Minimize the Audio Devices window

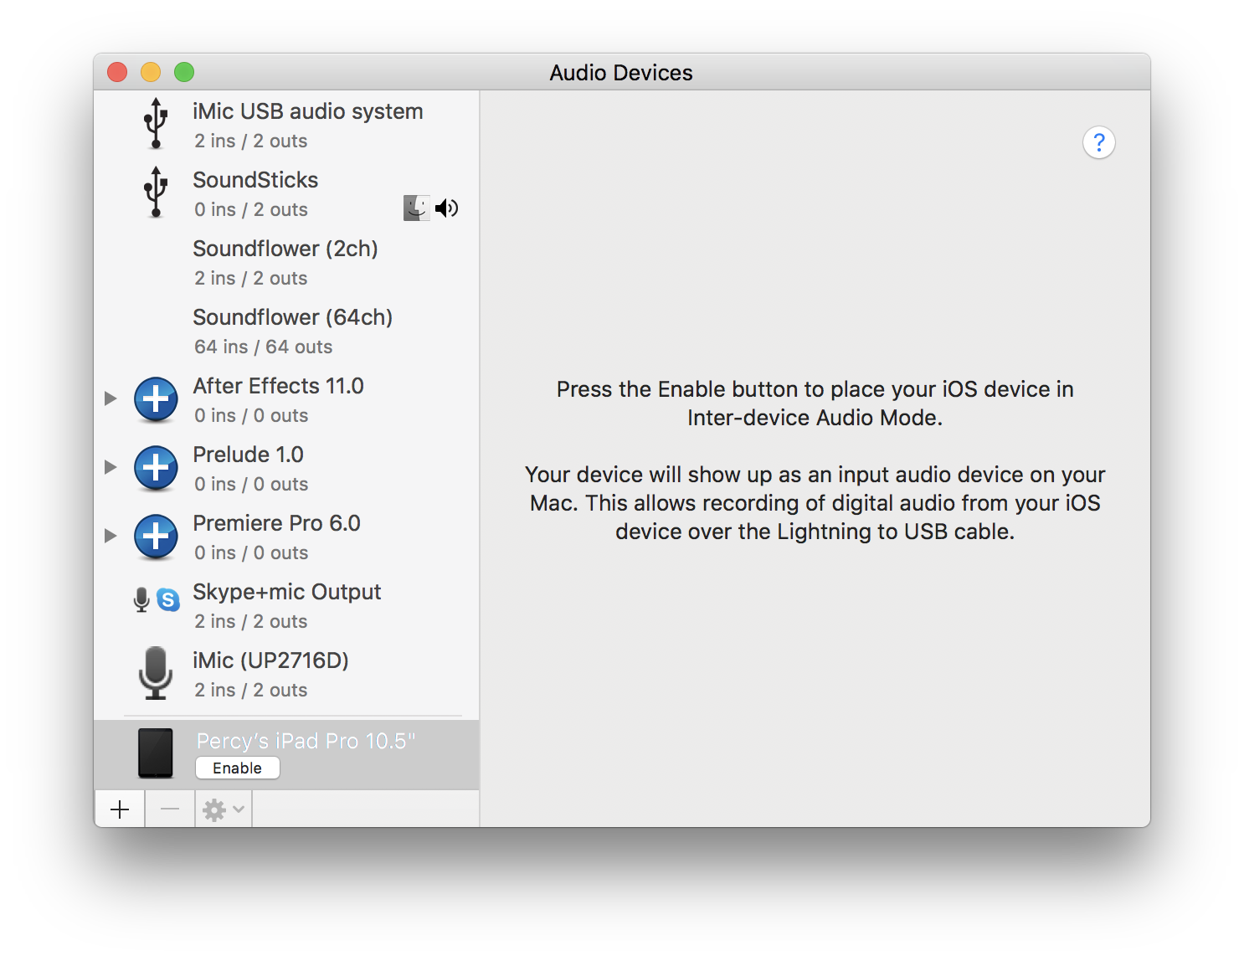click(151, 72)
